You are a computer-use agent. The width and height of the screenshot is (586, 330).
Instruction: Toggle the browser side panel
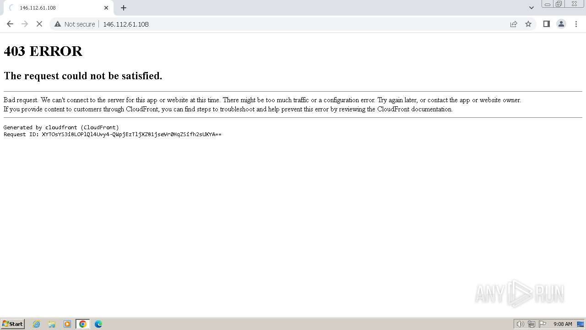(x=546, y=24)
